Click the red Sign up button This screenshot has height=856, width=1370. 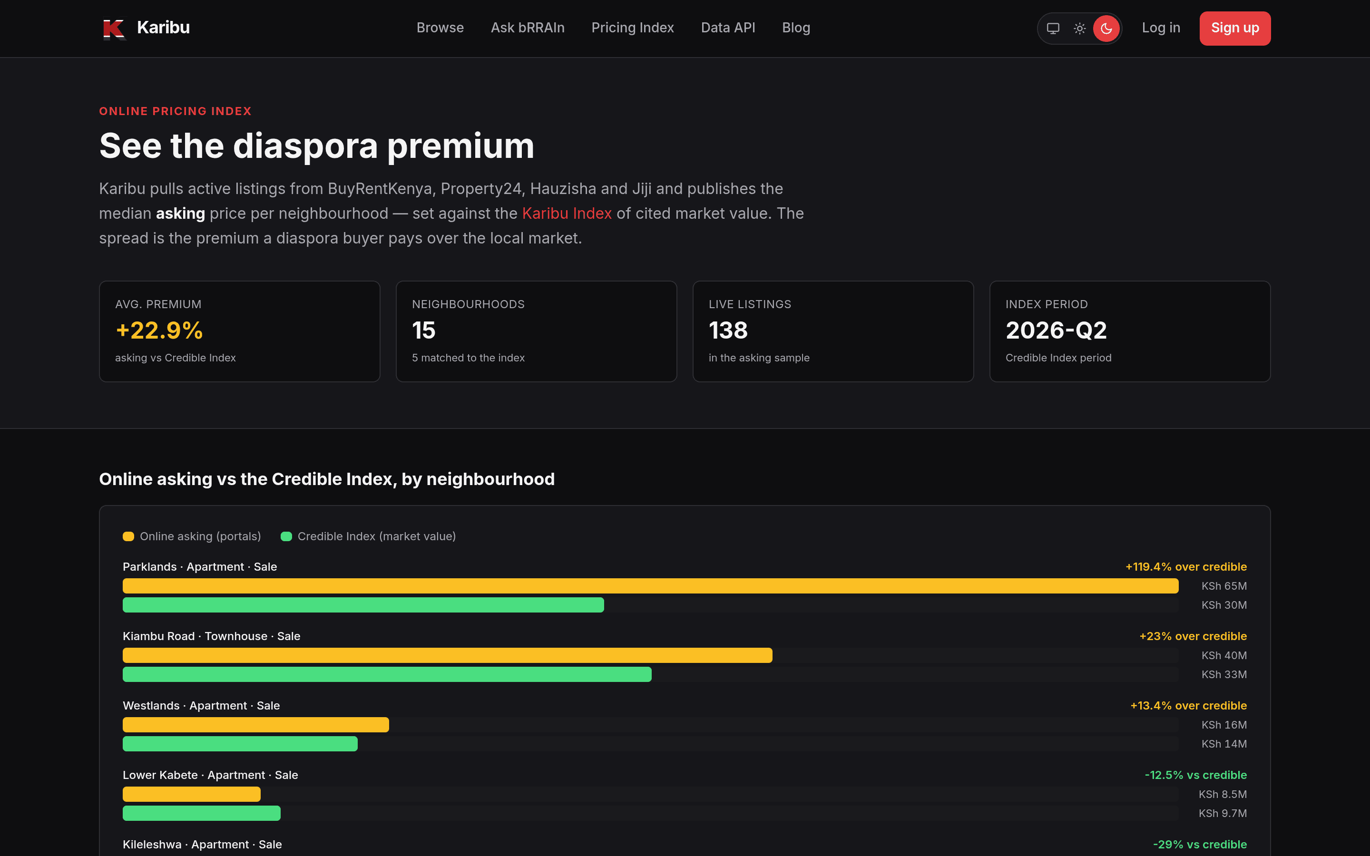[1235, 29]
